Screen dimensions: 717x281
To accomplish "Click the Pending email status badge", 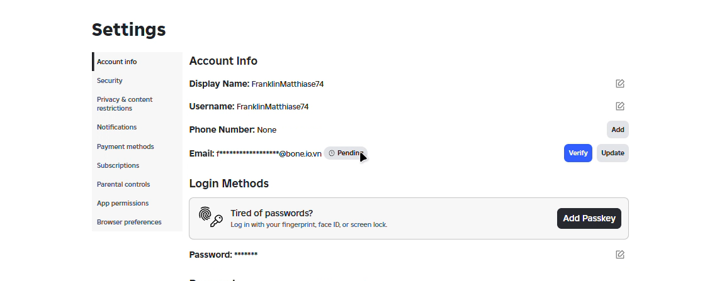I will 345,153.
